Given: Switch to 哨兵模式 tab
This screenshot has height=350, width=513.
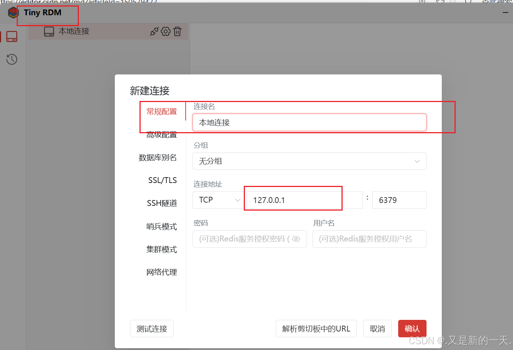Looking at the screenshot, I should 162,227.
